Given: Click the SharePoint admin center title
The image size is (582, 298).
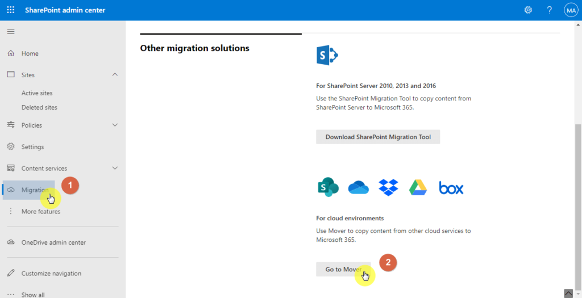Looking at the screenshot, I should pos(65,10).
